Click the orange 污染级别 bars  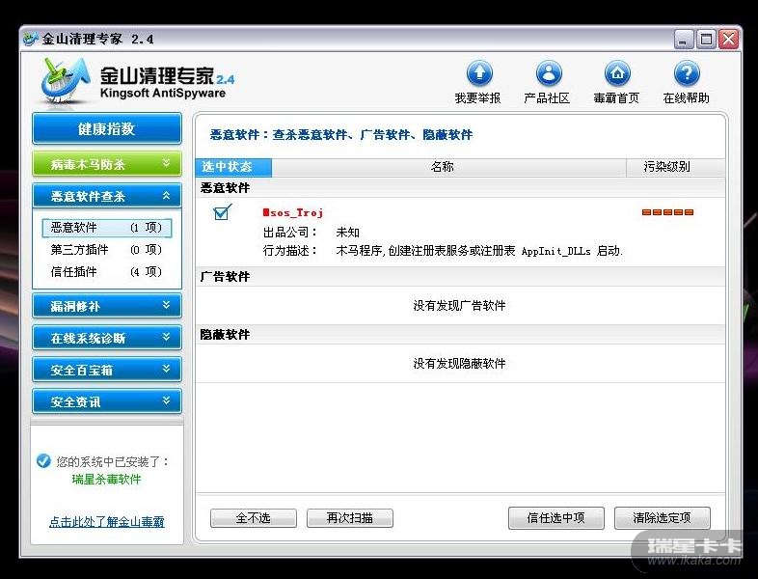(667, 212)
